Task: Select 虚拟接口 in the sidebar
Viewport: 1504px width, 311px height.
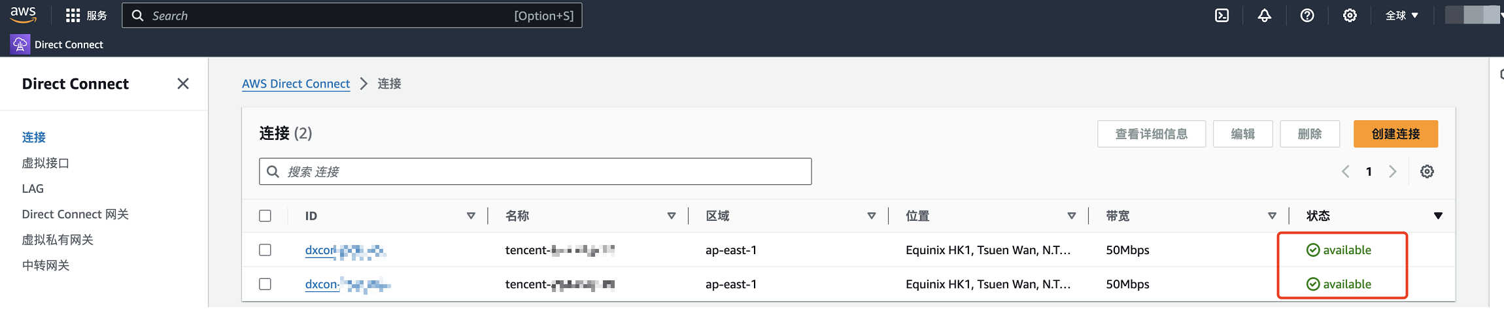Action: 46,163
